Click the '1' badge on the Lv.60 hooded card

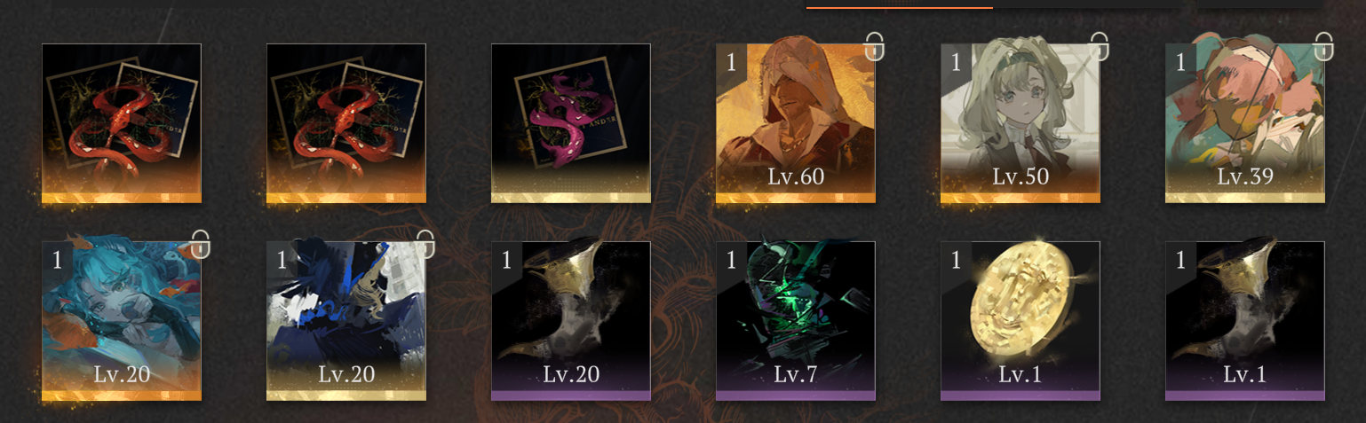click(731, 61)
